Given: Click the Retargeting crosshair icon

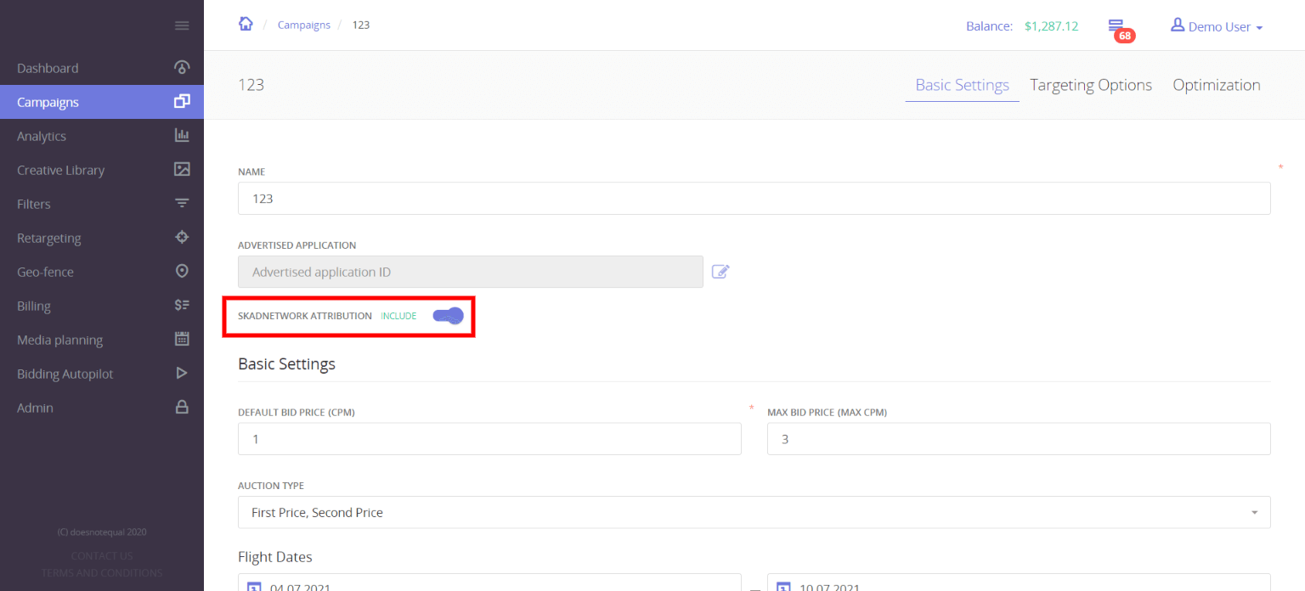Looking at the screenshot, I should tap(182, 237).
